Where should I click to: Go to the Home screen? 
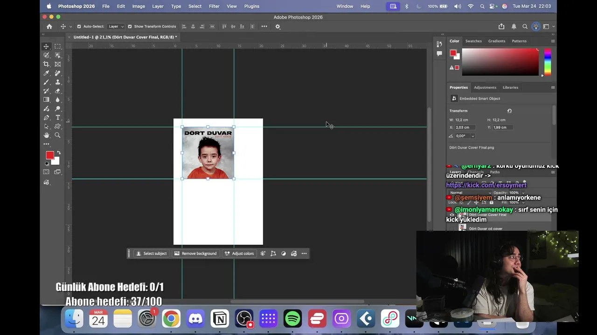point(49,27)
